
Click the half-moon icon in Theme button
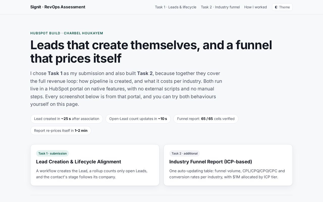(276, 7)
